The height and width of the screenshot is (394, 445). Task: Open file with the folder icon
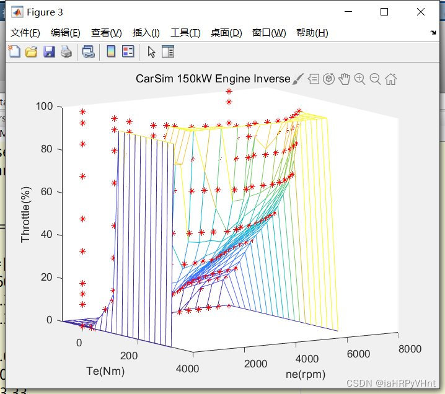click(x=31, y=52)
